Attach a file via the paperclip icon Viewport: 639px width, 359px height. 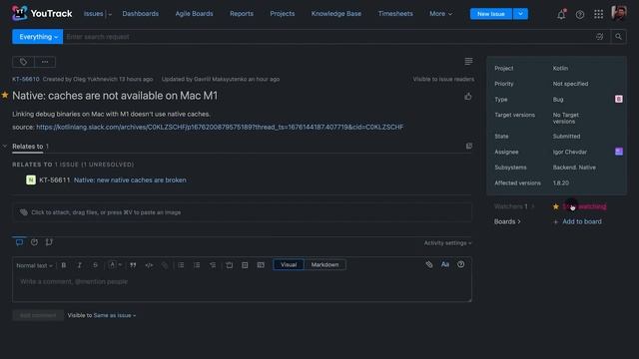[x=429, y=264]
